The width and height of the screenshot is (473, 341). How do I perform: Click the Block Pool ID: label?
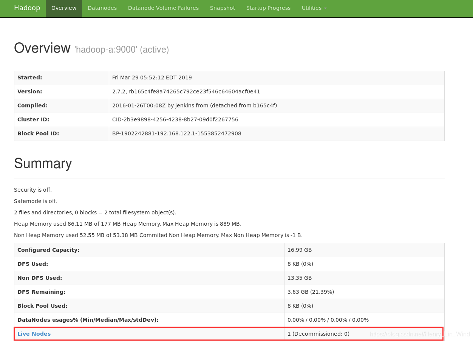pos(38,133)
